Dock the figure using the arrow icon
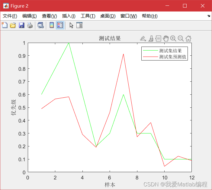Viewport: 212px width, 190px height. click(x=209, y=16)
